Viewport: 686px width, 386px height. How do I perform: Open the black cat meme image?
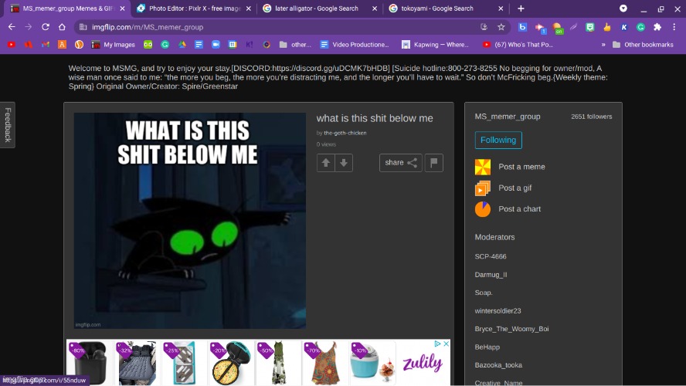click(x=190, y=221)
